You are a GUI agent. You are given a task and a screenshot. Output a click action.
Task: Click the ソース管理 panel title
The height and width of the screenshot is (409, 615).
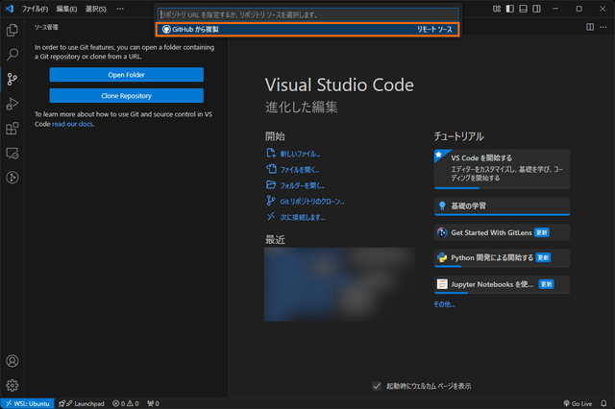pyautogui.click(x=46, y=27)
